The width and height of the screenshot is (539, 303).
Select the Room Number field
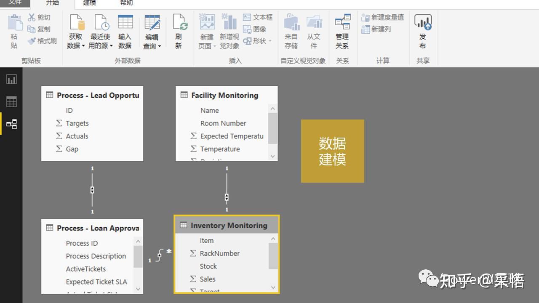tap(222, 123)
